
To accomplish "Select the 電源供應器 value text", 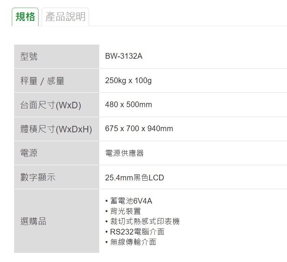I will [x=124, y=153].
